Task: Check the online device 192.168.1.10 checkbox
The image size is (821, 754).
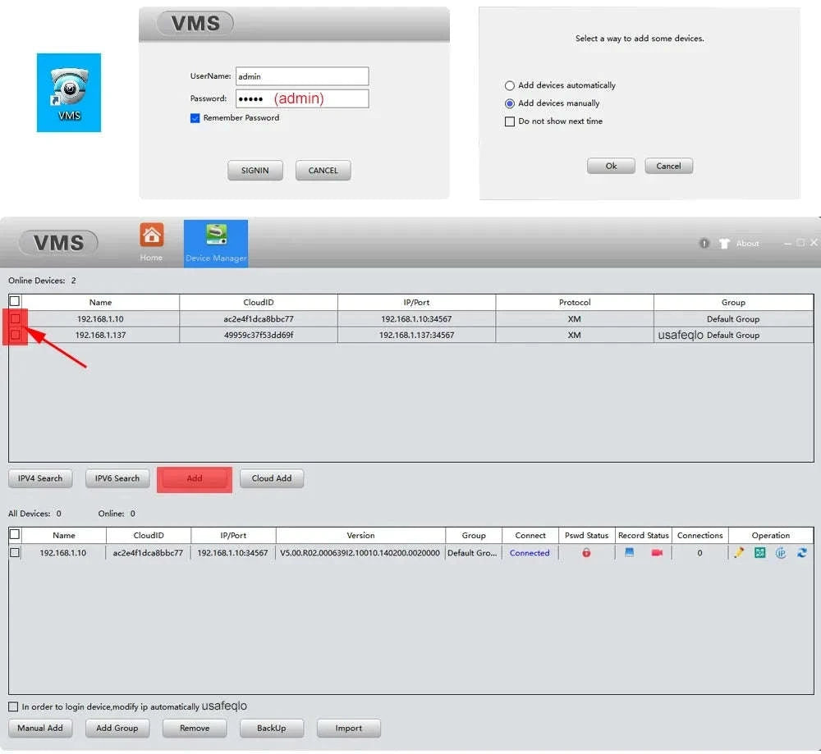Action: pos(15,318)
